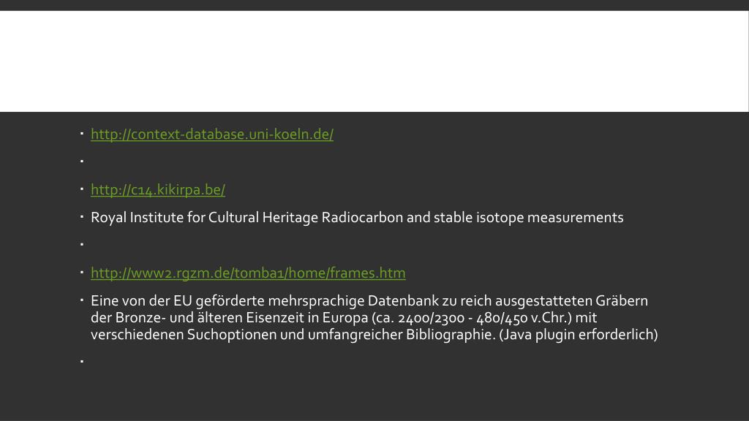Click the word 'Radiocarbon' in the text

pos(362,218)
